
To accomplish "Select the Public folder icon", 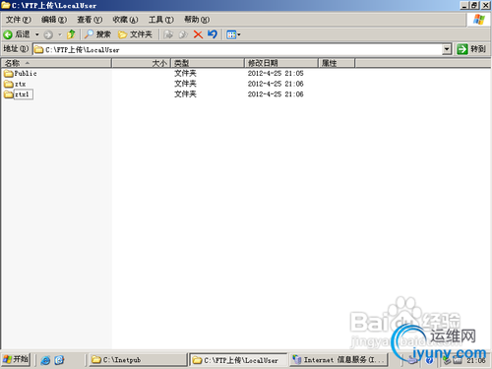I will pos(9,73).
